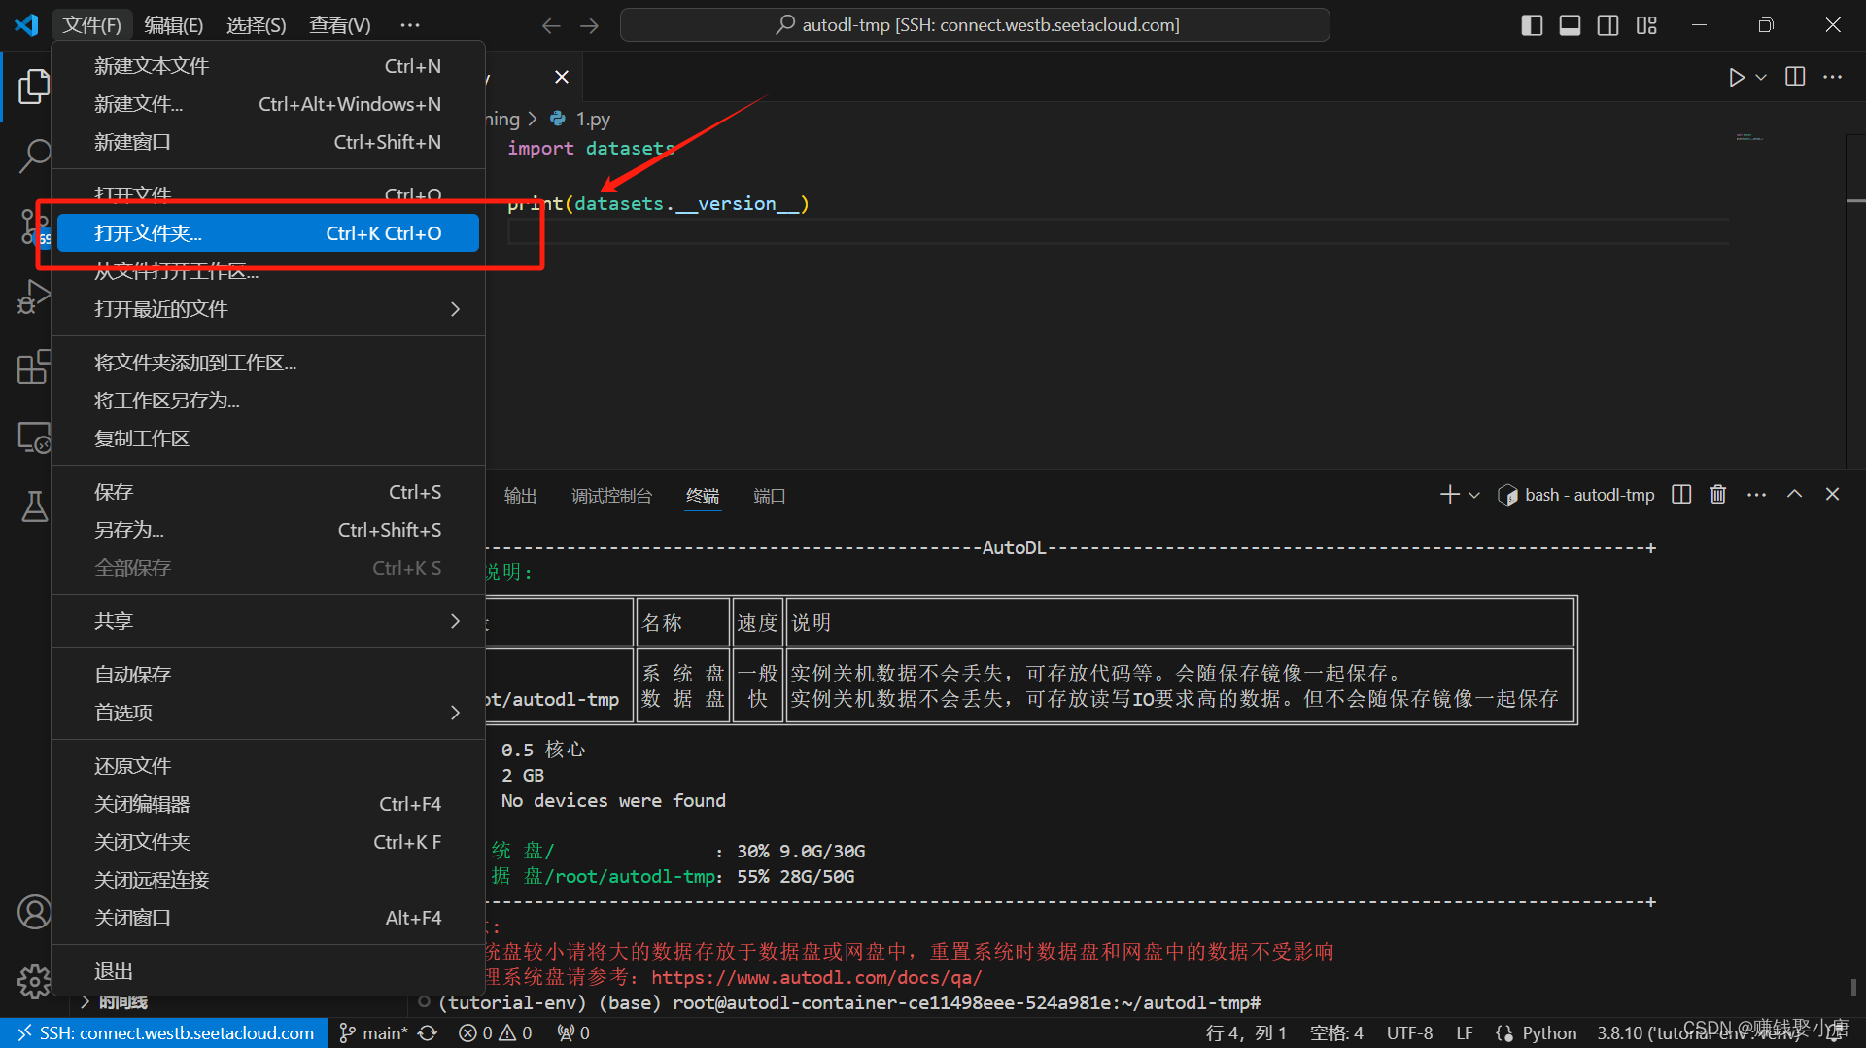The image size is (1866, 1048).
Task: Open the 查看(V) menu
Action: [x=338, y=24]
